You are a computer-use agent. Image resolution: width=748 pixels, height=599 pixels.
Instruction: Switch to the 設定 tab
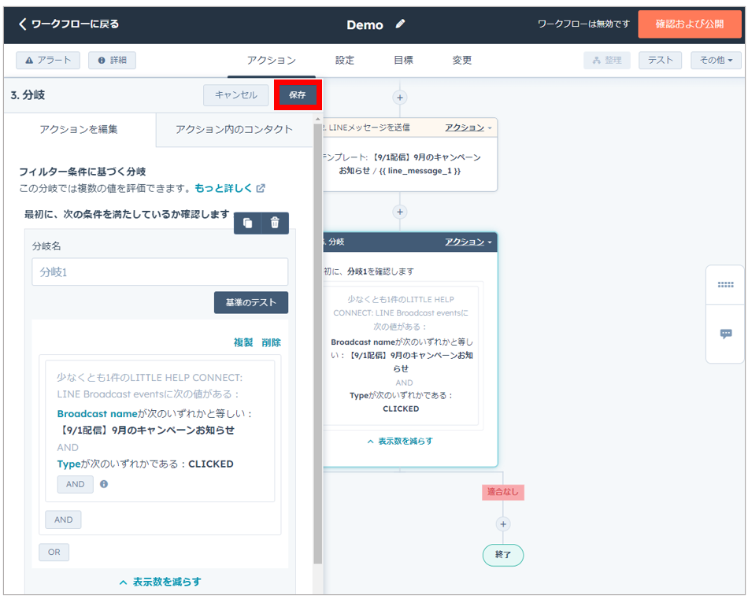[345, 61]
